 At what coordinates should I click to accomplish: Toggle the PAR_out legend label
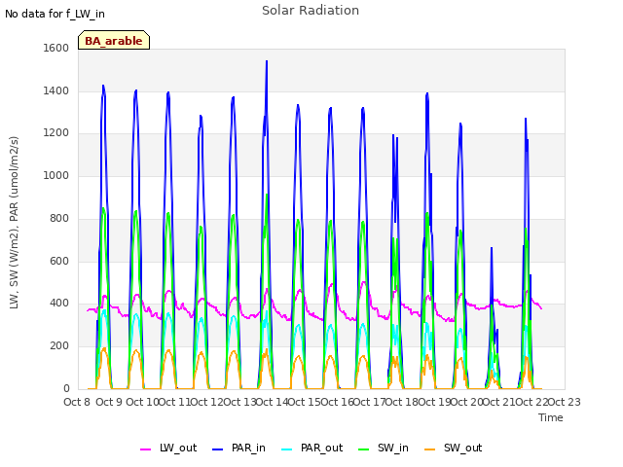tap(322, 448)
